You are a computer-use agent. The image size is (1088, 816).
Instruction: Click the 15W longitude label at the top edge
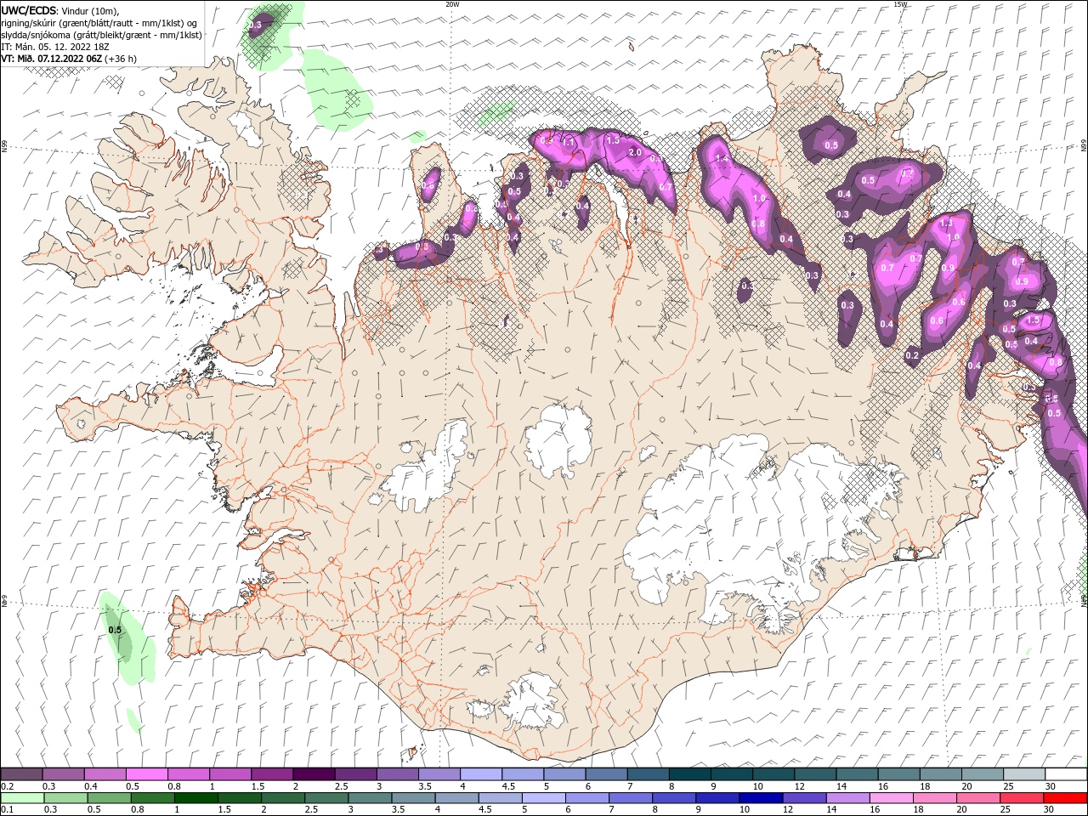900,4
